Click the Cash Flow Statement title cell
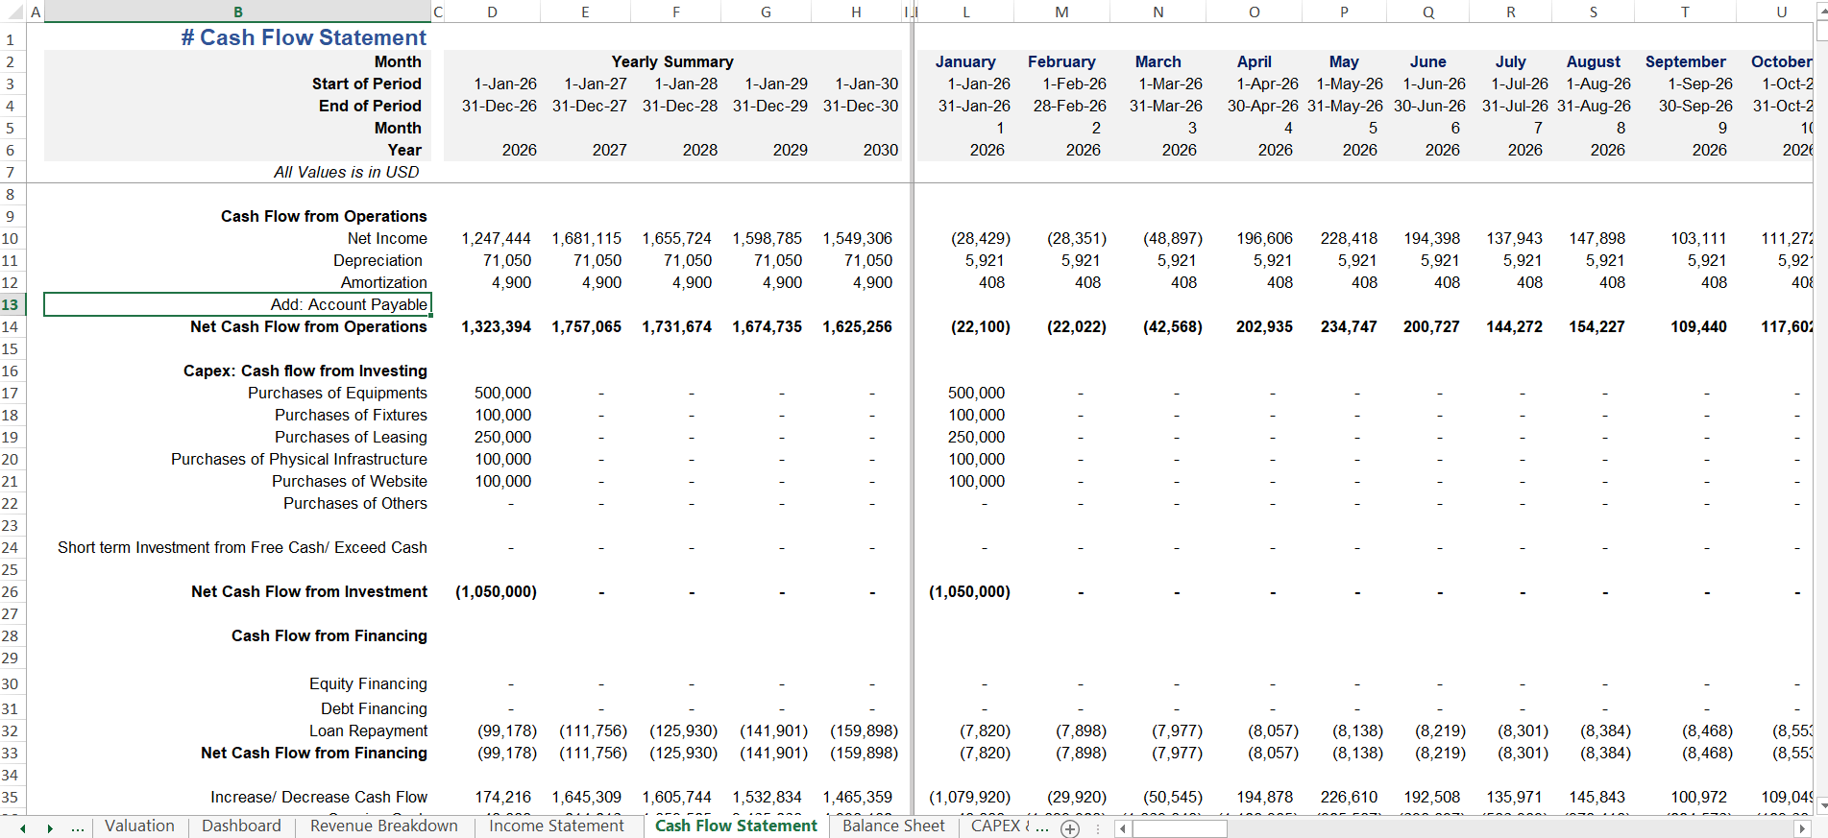This screenshot has width=1828, height=838. pos(304,37)
